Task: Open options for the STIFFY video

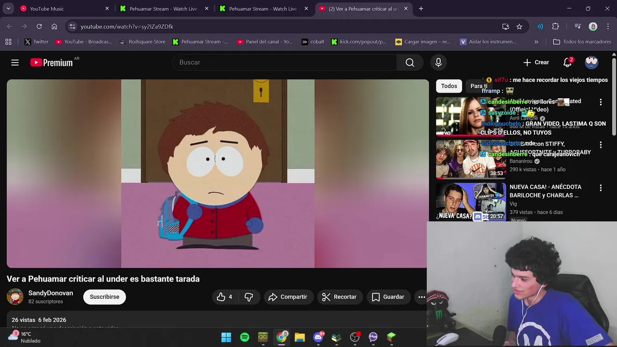Action: [601, 145]
